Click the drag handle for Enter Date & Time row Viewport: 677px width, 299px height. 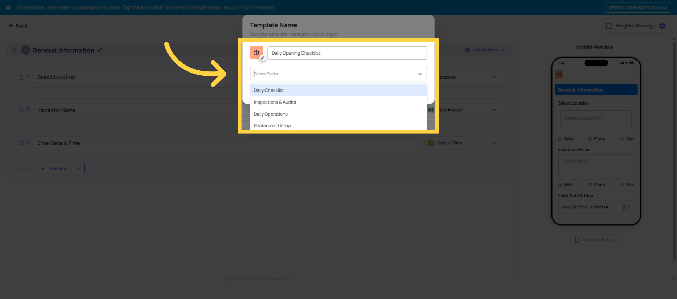point(21,143)
